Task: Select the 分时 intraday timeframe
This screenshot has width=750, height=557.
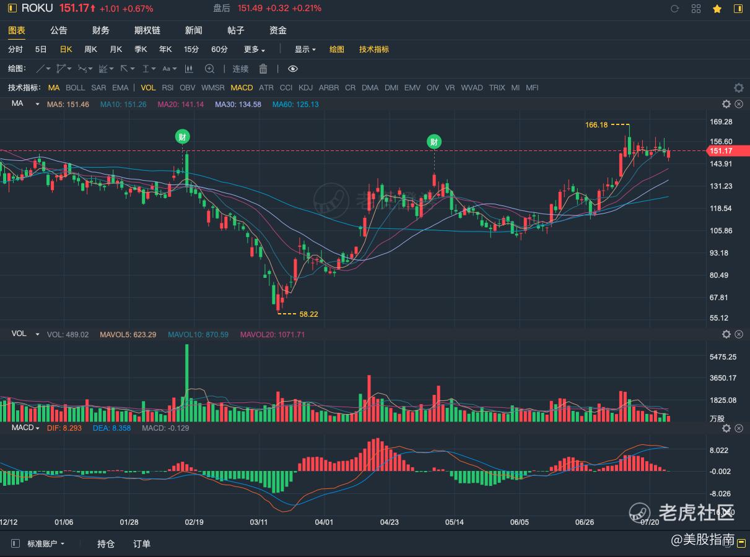Action: point(15,50)
